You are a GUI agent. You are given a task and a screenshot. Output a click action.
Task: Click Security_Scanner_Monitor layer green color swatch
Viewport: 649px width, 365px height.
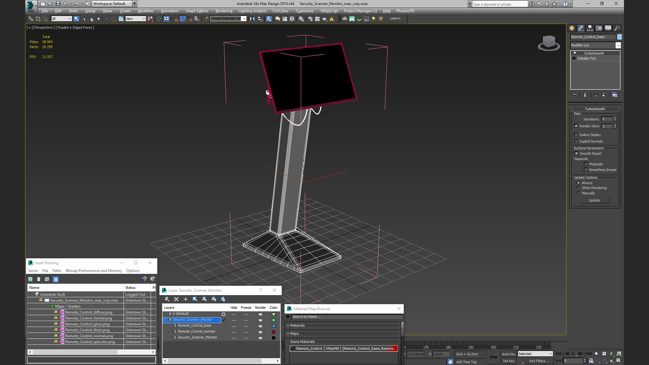click(273, 320)
